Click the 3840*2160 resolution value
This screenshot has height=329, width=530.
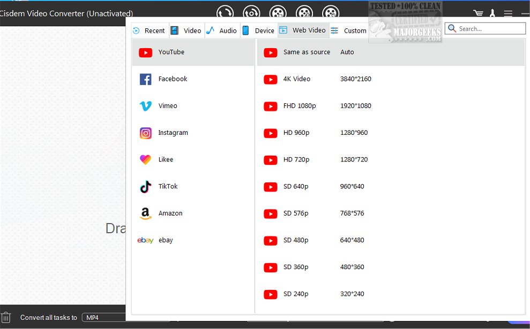click(x=356, y=79)
